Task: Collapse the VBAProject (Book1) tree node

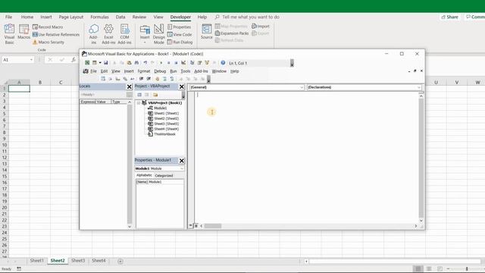Action: point(139,103)
